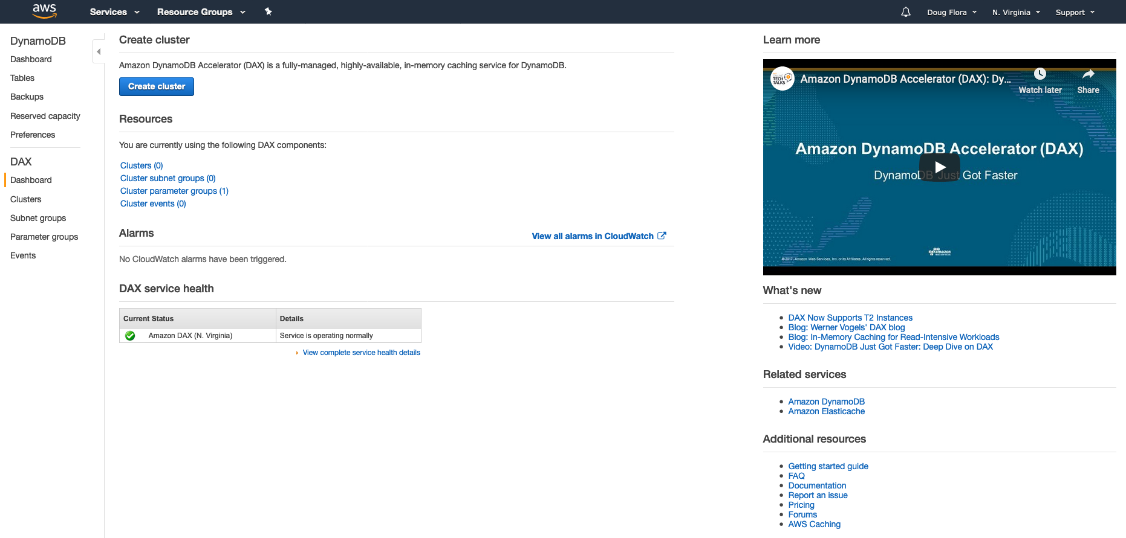This screenshot has width=1126, height=538.
Task: Open Cluster subnet groups (0) link
Action: (168, 178)
